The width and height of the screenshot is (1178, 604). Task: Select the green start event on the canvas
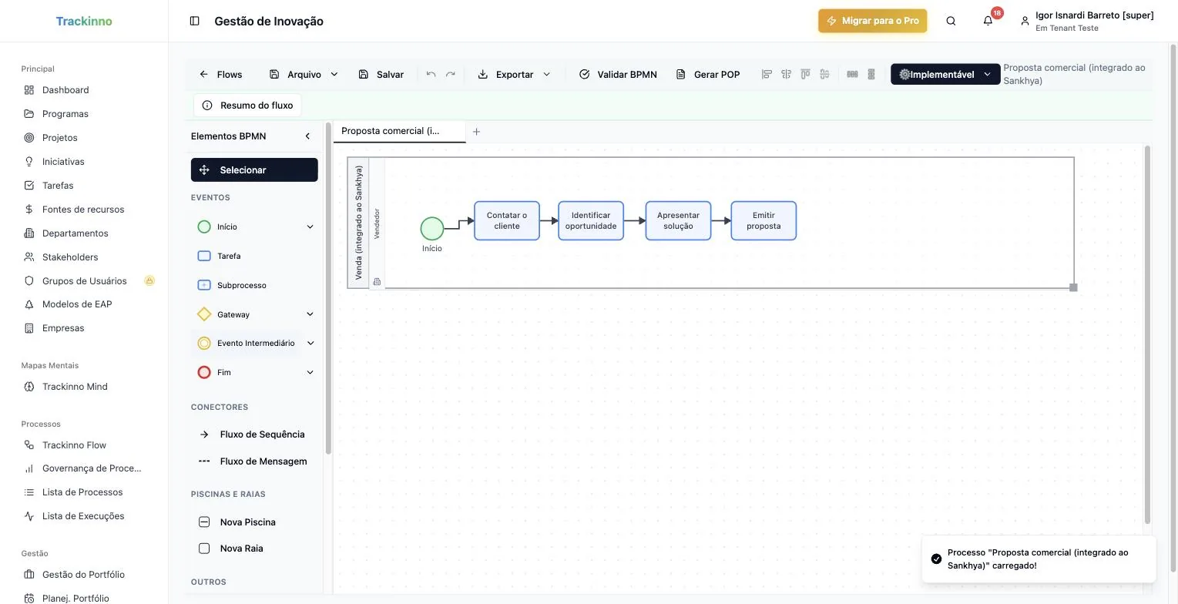432,229
